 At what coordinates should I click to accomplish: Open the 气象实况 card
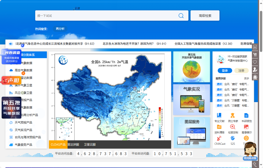[192, 100]
